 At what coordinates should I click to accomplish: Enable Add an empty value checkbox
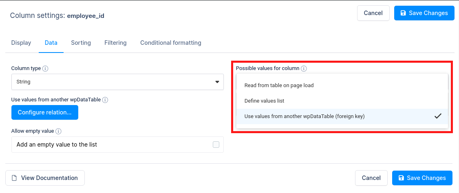[216, 145]
